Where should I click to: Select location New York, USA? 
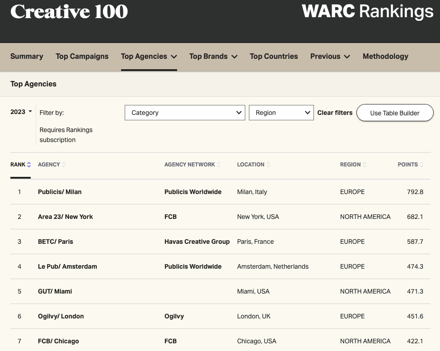click(258, 217)
